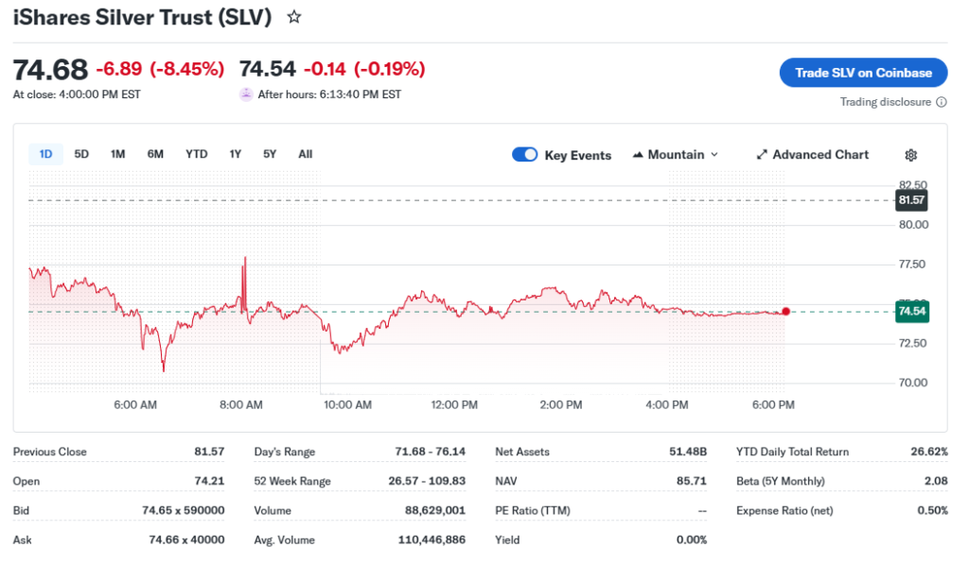The height and width of the screenshot is (564, 969).
Task: Click the Trading disclosure info icon
Action: point(941,102)
